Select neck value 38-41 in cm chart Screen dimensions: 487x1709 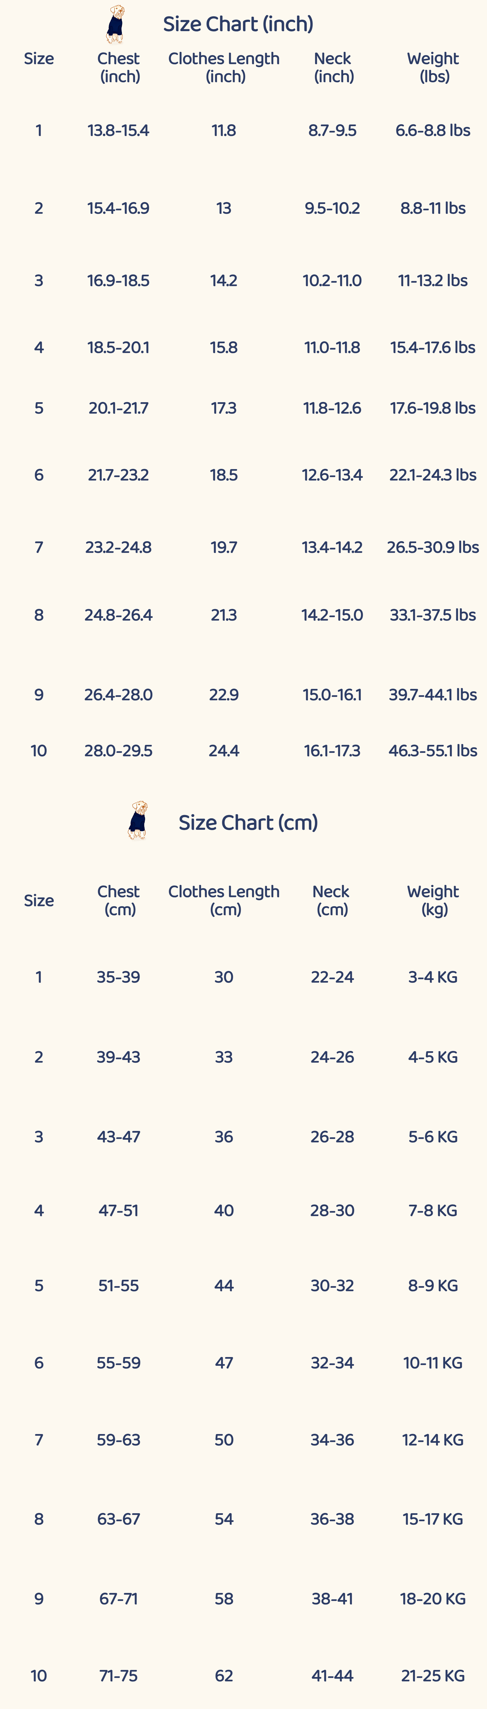(332, 1599)
